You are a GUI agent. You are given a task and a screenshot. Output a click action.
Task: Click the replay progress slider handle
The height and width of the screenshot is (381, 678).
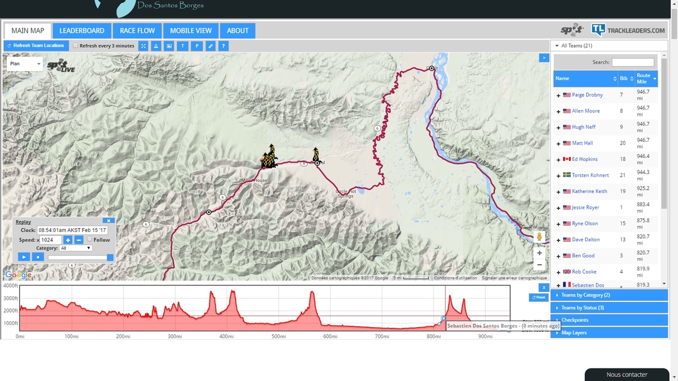click(110, 257)
